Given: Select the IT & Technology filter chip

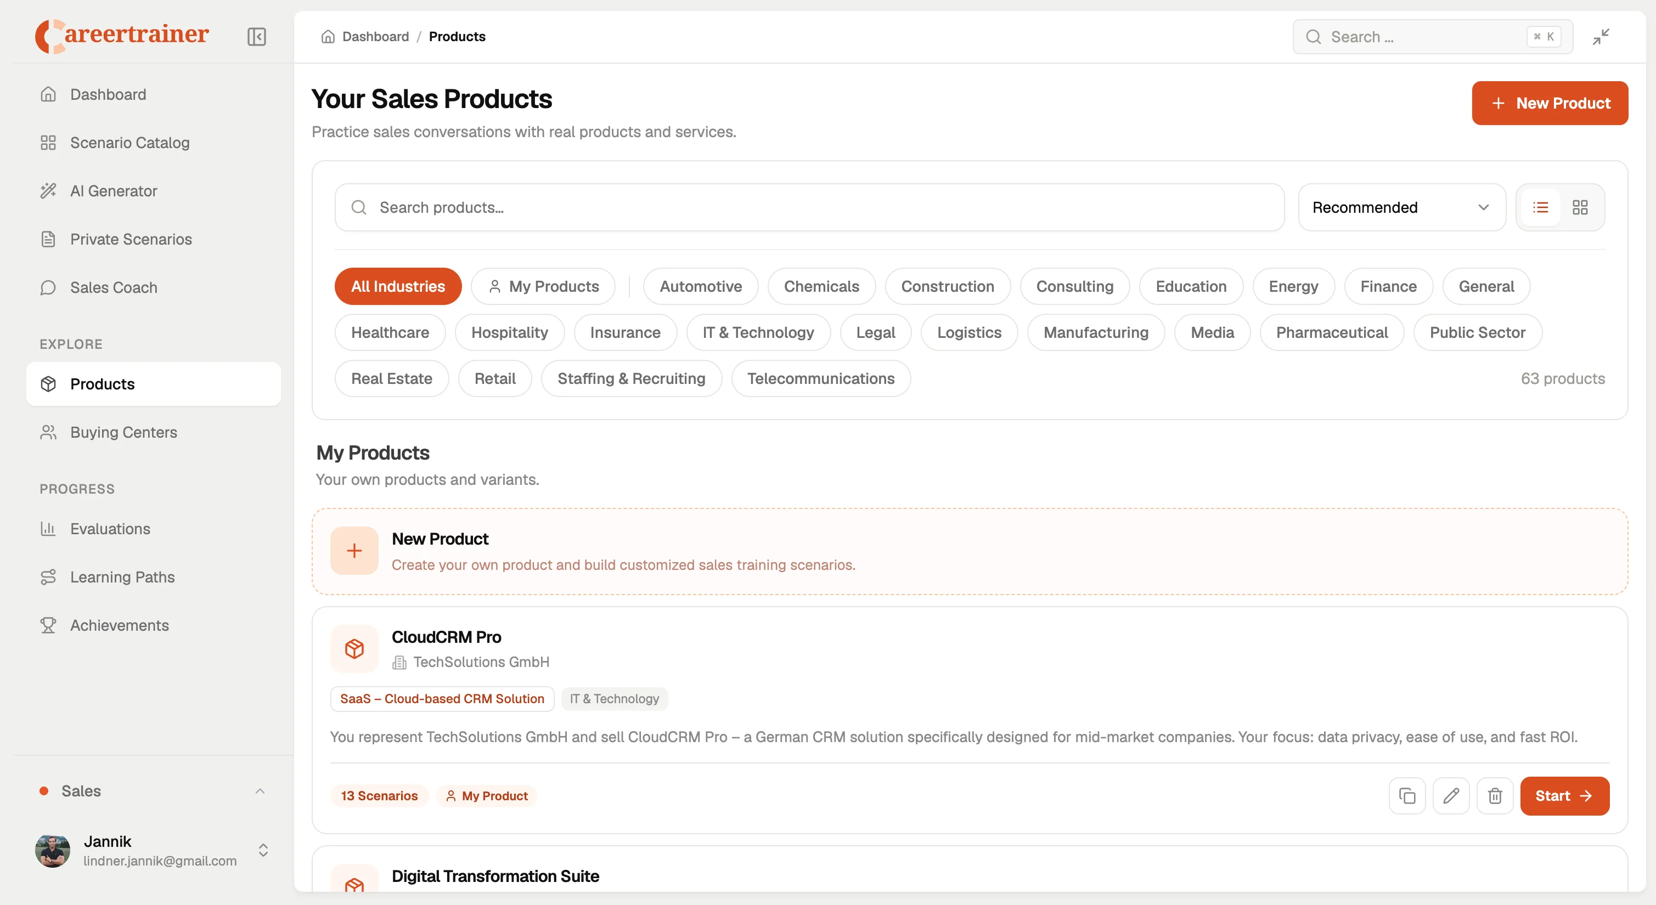Looking at the screenshot, I should pyautogui.click(x=758, y=332).
